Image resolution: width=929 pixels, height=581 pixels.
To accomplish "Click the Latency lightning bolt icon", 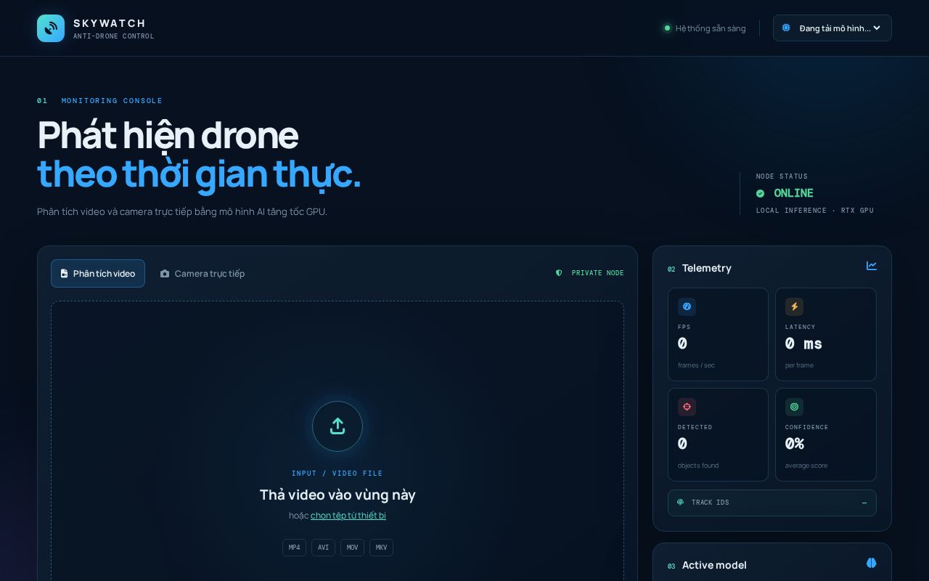I will click(x=794, y=306).
